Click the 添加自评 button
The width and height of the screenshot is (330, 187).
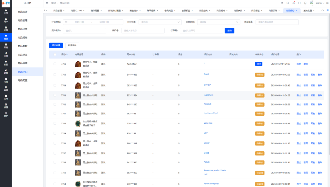point(56,45)
